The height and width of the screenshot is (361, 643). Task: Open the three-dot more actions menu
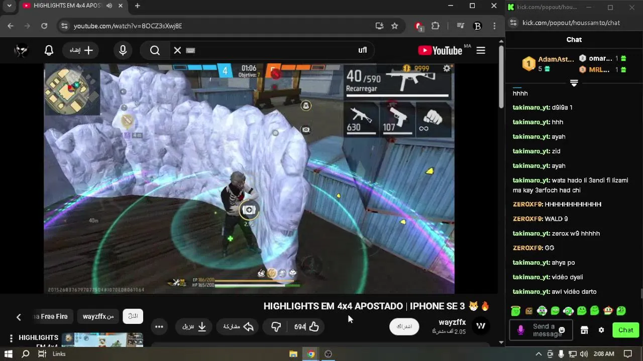tap(159, 327)
